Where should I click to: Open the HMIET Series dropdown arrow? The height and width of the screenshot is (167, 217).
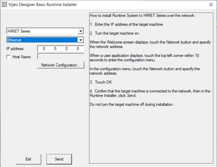click(80, 31)
